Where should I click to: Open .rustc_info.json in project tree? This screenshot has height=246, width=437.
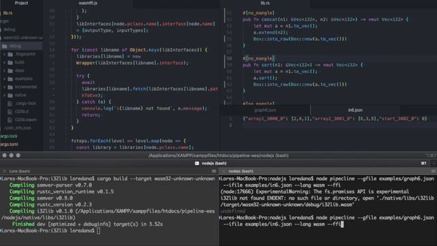click(x=18, y=128)
